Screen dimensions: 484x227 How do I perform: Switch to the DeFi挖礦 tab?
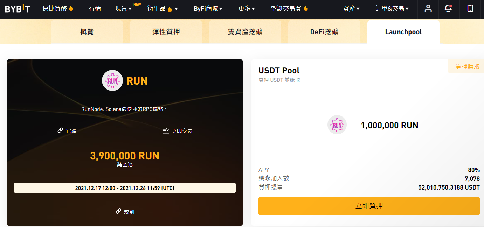pos(324,32)
